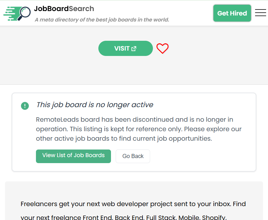268x220 pixels.
Task: Favorite this job board with the heart
Action: (x=162, y=48)
